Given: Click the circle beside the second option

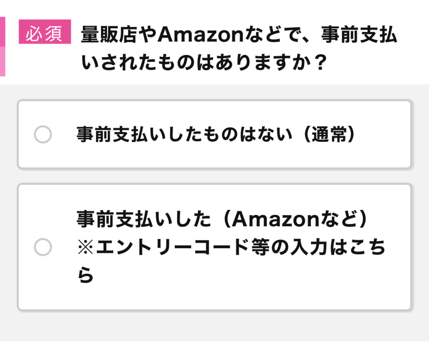Looking at the screenshot, I should [x=43, y=247].
